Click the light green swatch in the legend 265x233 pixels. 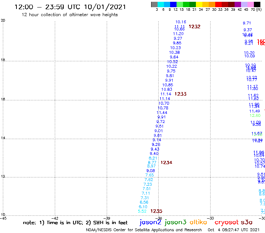click(x=180, y=4)
